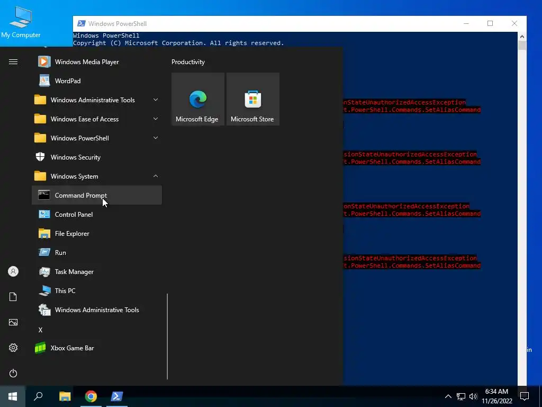542x407 pixels.
Task: Open Windows Security app
Action: pos(97,157)
